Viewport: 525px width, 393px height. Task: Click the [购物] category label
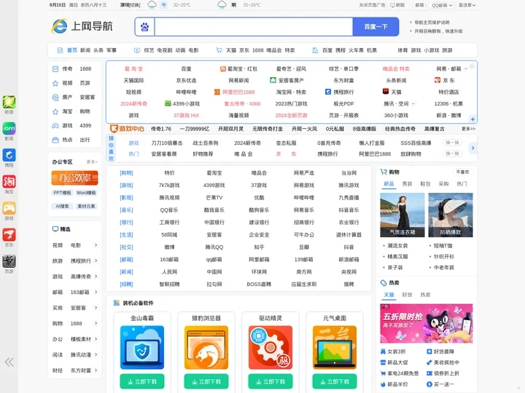tap(126, 172)
